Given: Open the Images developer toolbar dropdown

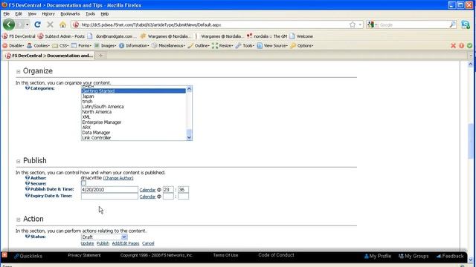Looking at the screenshot, I should click(105, 46).
